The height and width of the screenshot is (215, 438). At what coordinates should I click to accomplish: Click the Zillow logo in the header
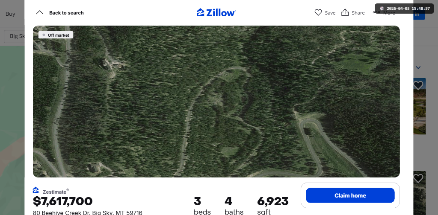(x=216, y=12)
